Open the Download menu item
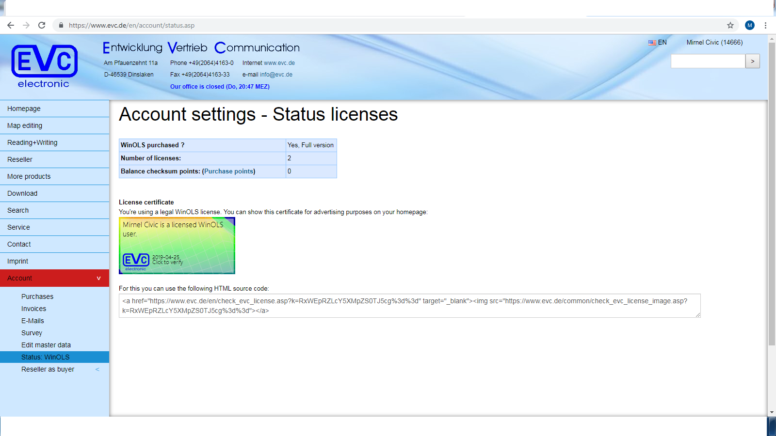776x436 pixels. (x=54, y=193)
